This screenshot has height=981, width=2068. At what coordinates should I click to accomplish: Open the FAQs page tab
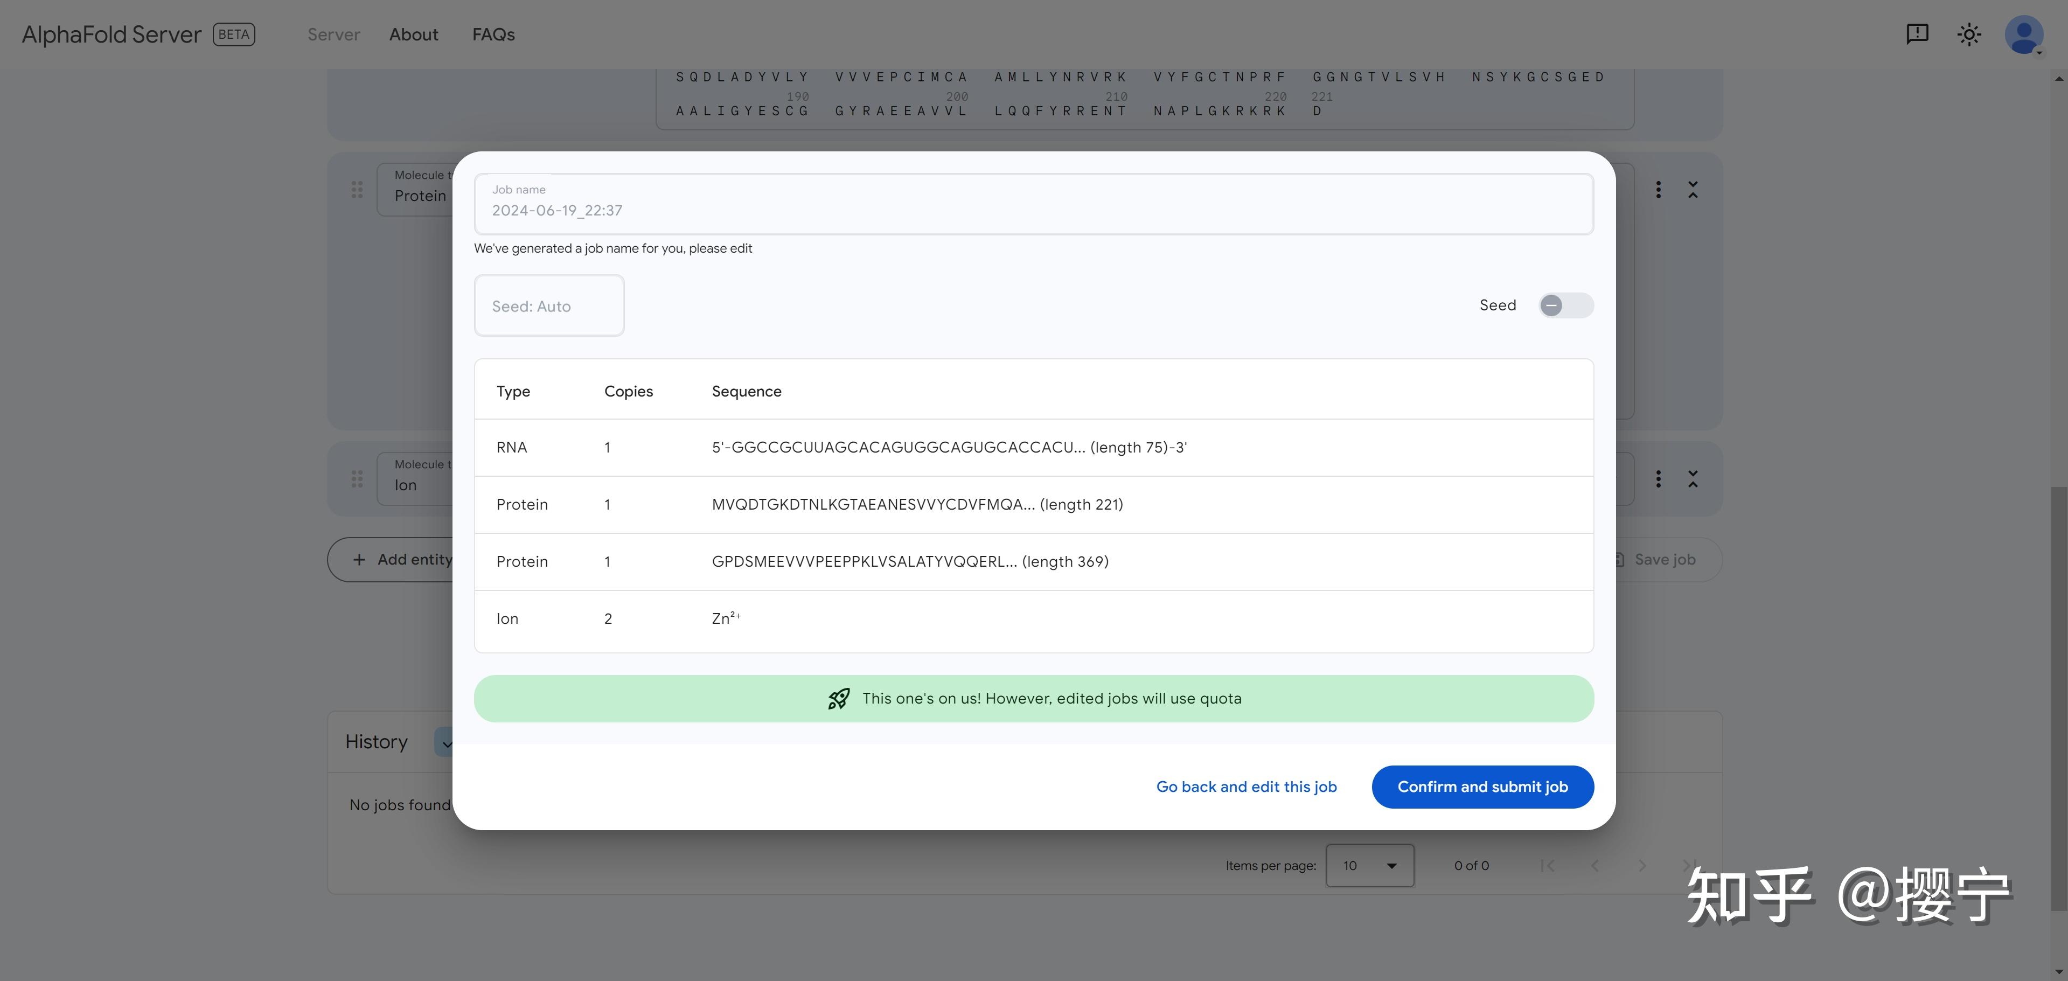pos(493,34)
